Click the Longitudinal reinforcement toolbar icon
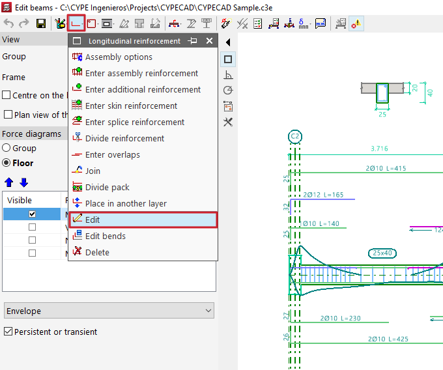This screenshot has width=443, height=370. pyautogui.click(x=76, y=23)
